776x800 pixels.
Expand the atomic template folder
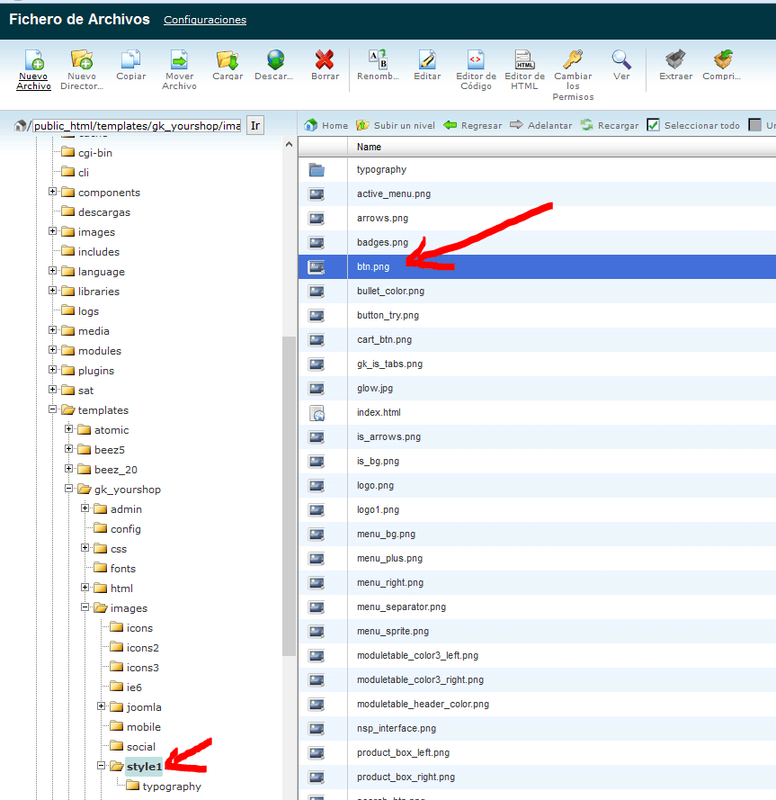(x=69, y=429)
